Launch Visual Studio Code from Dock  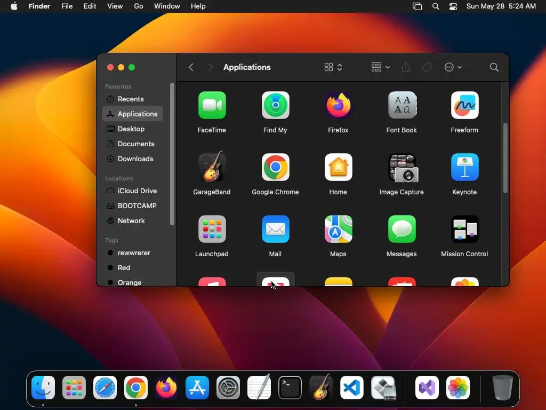point(352,388)
